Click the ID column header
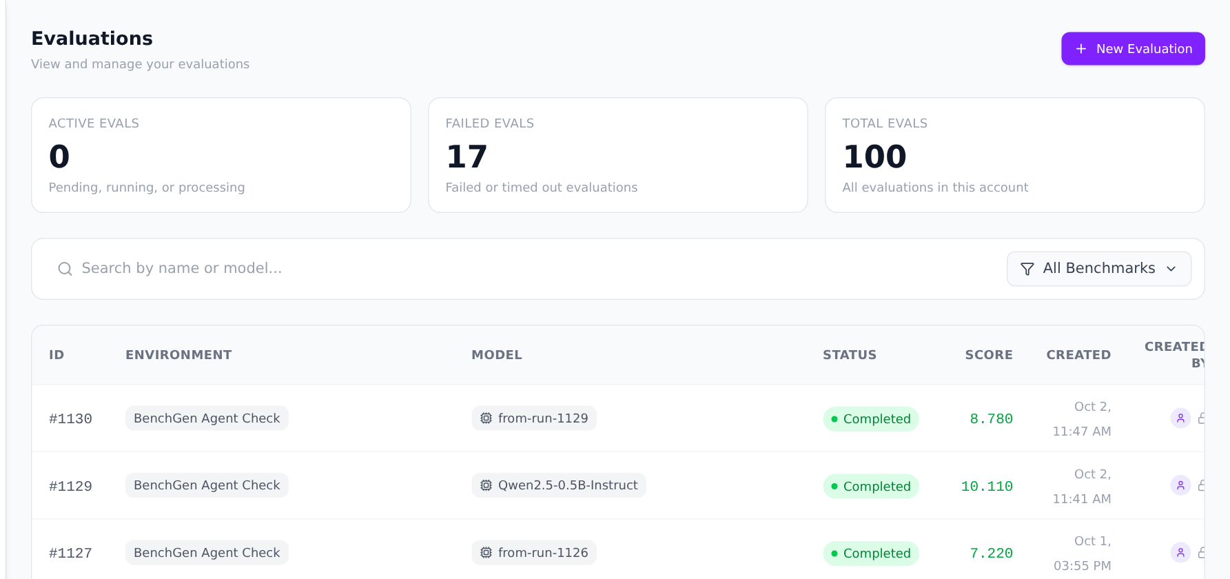This screenshot has width=1230, height=579. [57, 355]
